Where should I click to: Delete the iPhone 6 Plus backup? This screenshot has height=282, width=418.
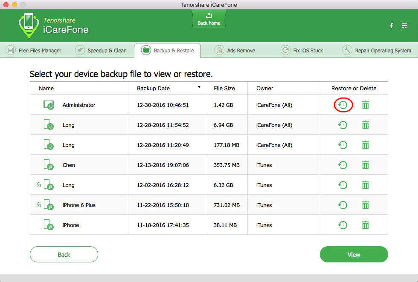[366, 205]
